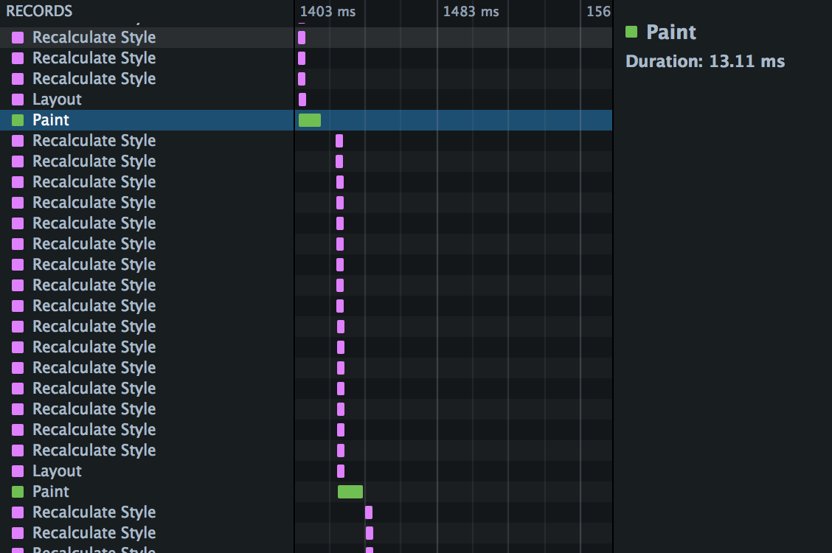This screenshot has height=553, width=832.
Task: Click the 1483 ms time marker
Action: click(471, 11)
